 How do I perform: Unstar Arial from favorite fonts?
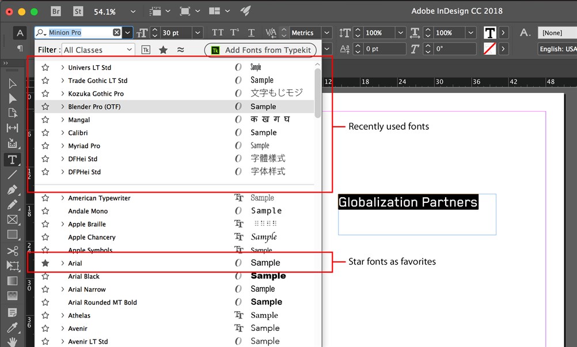[45, 263]
